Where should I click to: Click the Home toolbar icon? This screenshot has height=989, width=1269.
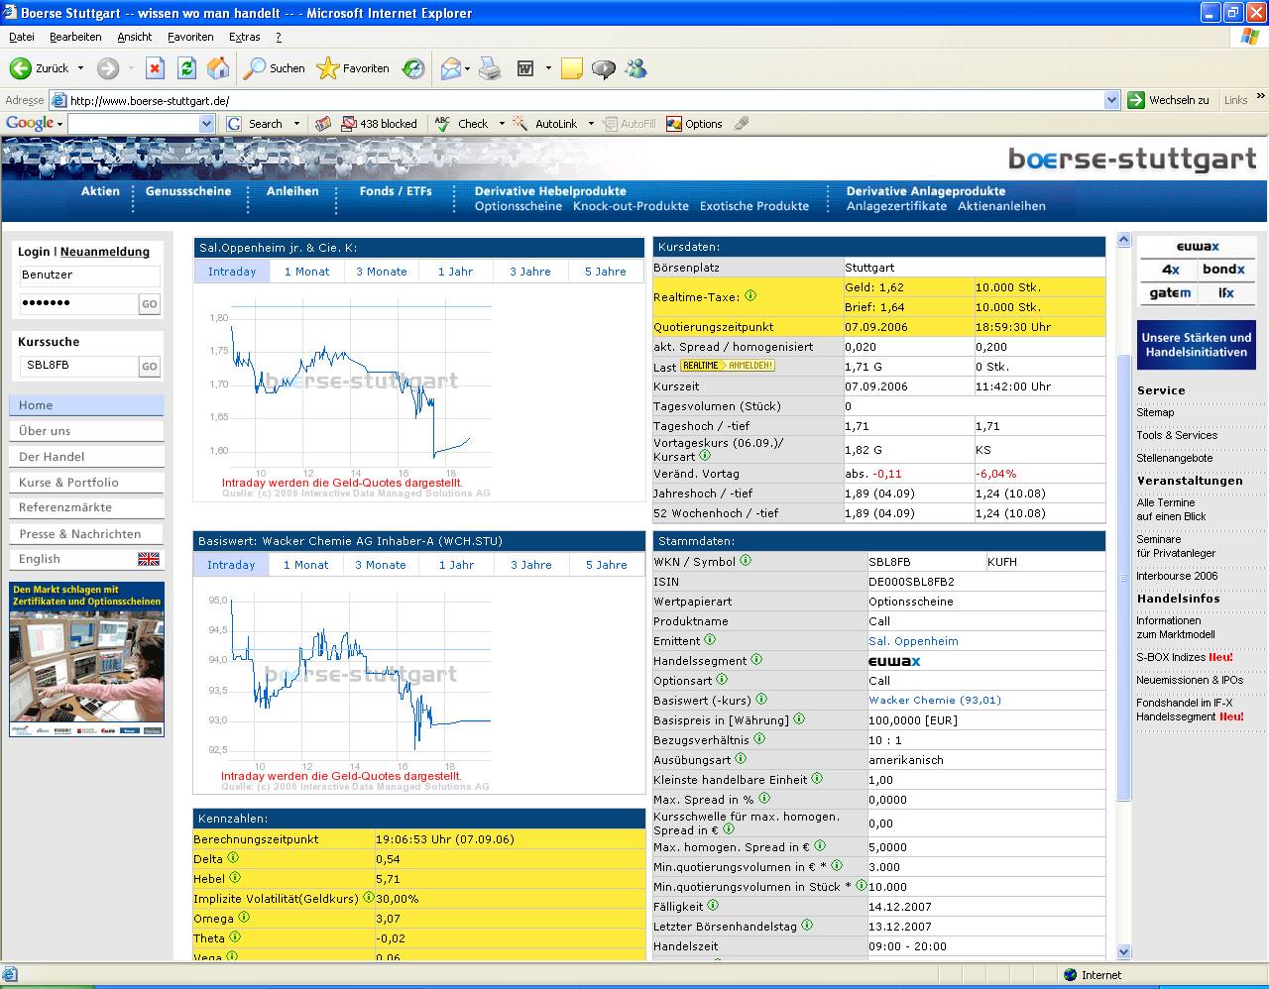218,68
